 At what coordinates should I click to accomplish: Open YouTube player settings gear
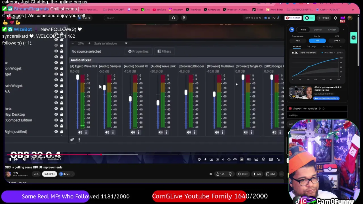click(x=263, y=160)
